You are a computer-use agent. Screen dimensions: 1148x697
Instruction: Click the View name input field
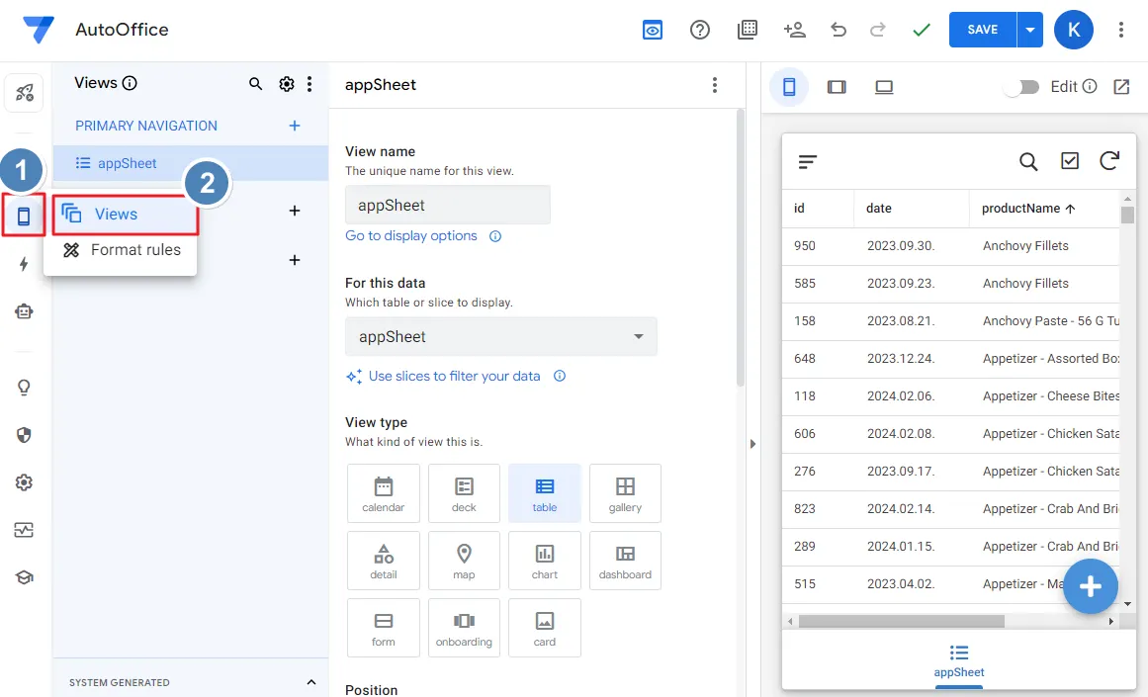point(447,205)
